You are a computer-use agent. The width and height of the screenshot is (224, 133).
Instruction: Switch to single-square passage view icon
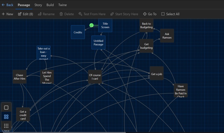pyautogui.click(x=6, y=107)
